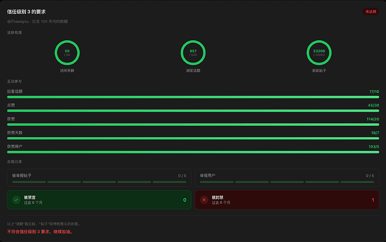Viewport: 386px width, 242px height.
Task: Click the 被举报帖子 label
Action: point(22,175)
